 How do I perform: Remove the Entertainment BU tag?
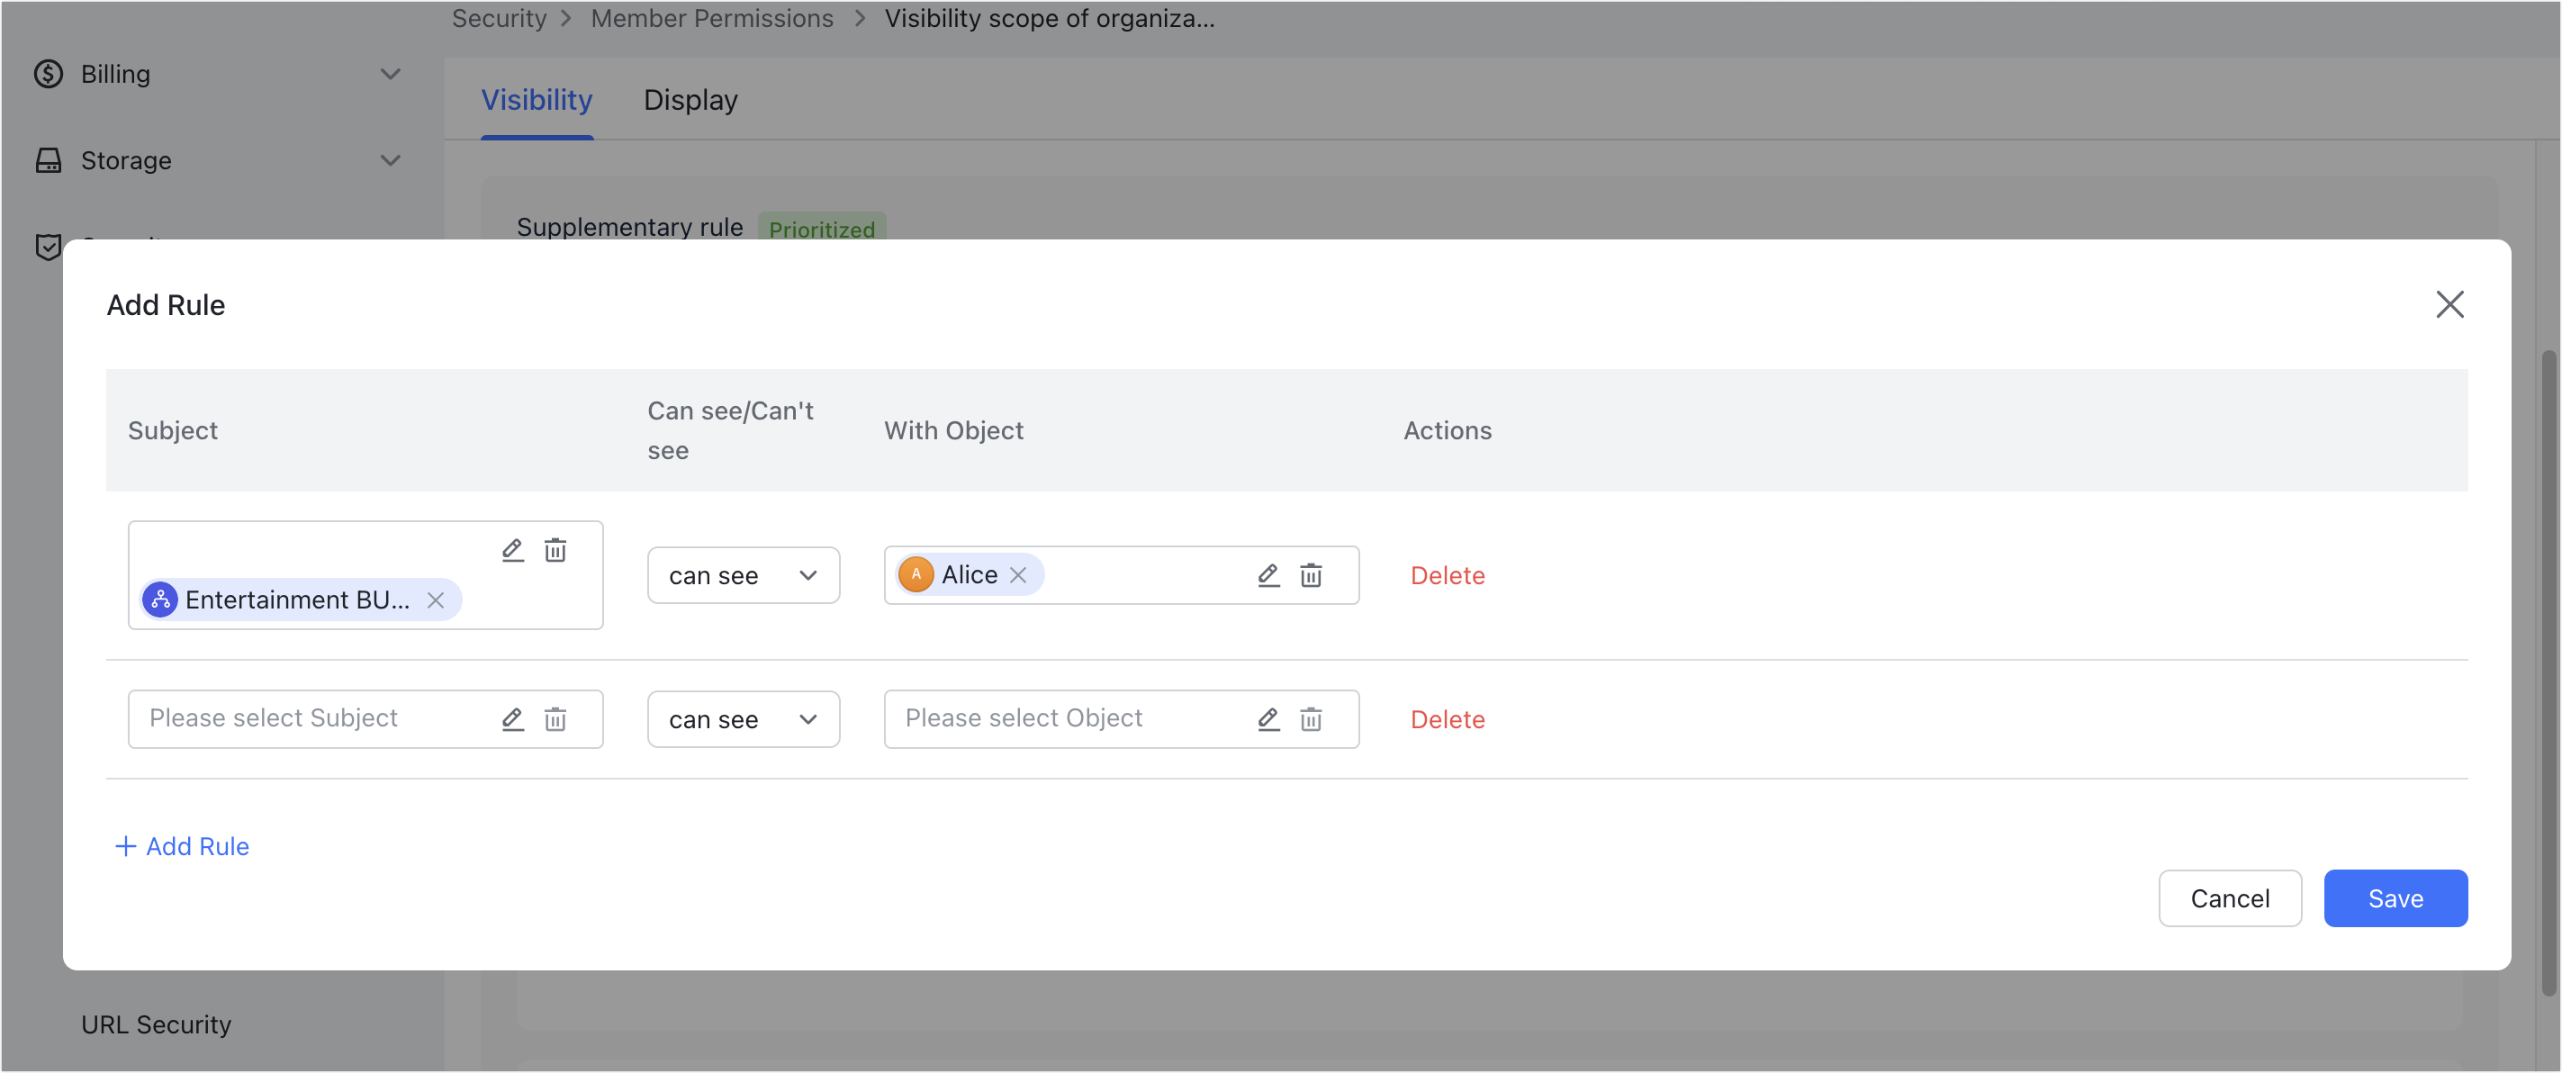point(436,600)
